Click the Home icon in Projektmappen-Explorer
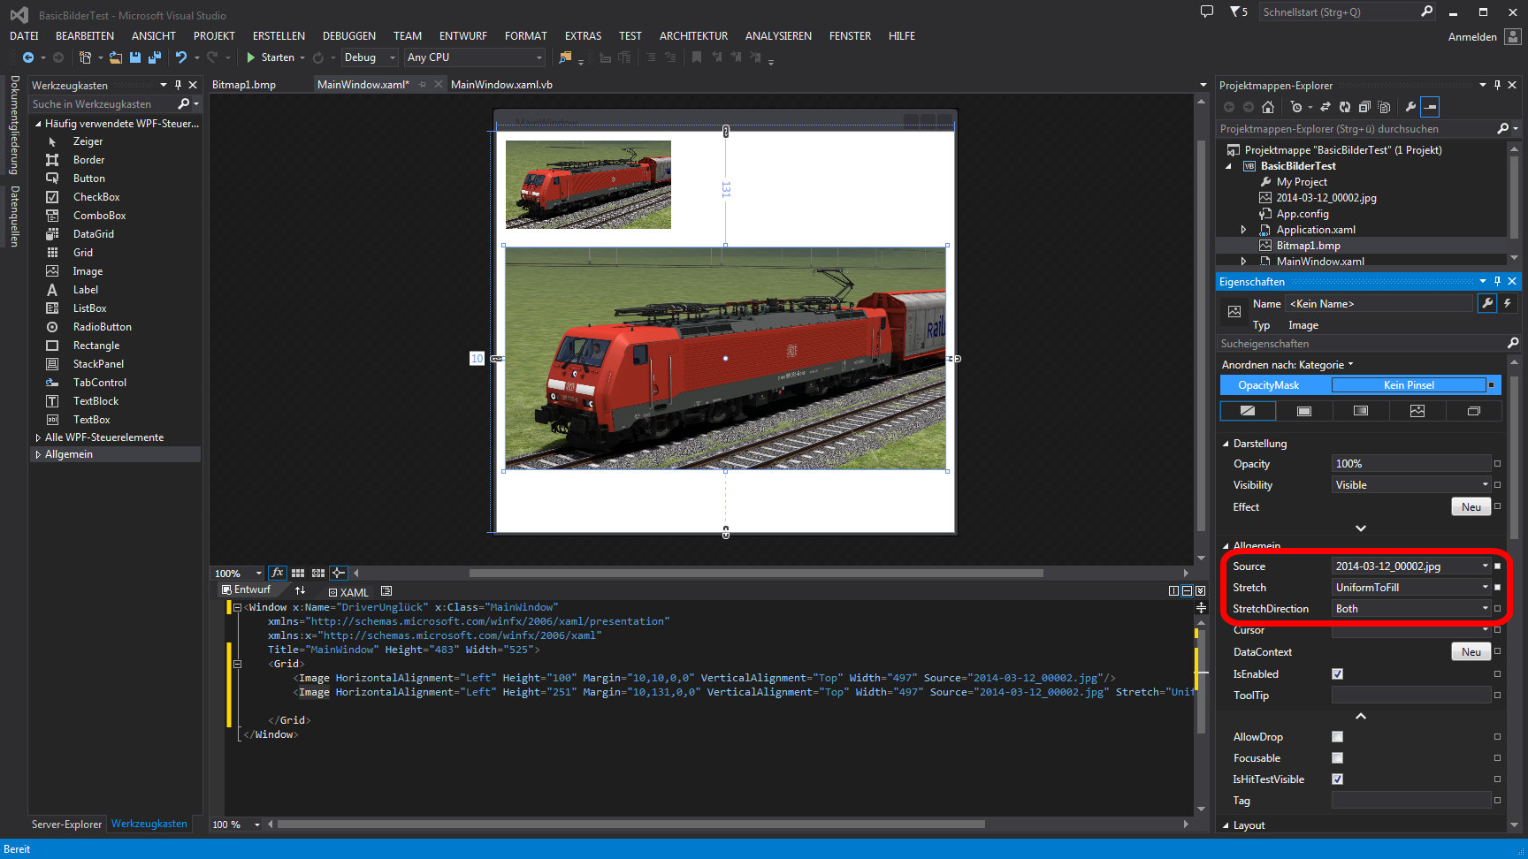Image resolution: width=1528 pixels, height=859 pixels. (x=1268, y=107)
